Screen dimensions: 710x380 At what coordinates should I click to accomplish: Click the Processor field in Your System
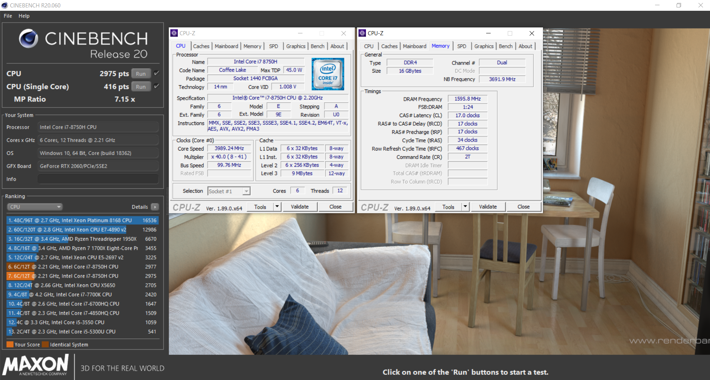pos(98,127)
